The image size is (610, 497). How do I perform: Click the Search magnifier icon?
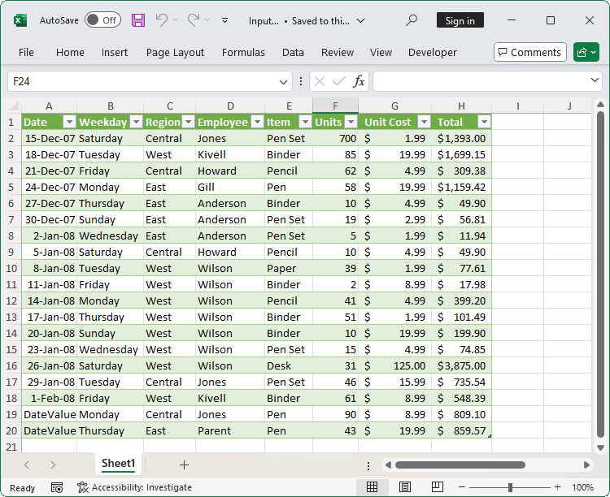[412, 20]
